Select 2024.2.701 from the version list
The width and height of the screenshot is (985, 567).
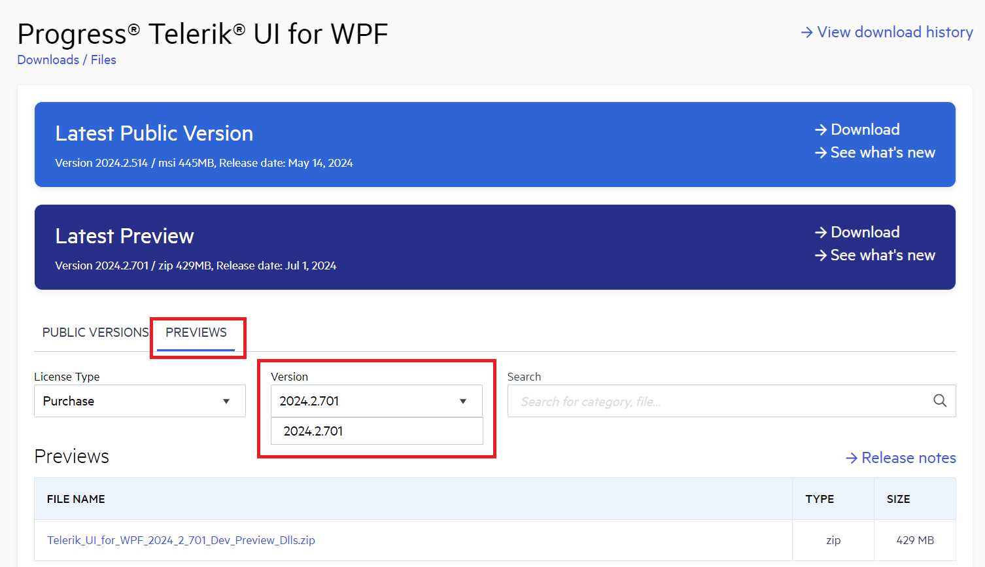coord(376,430)
